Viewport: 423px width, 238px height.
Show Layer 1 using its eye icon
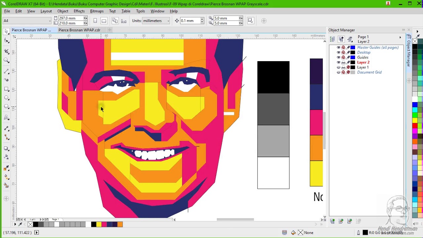click(338, 67)
